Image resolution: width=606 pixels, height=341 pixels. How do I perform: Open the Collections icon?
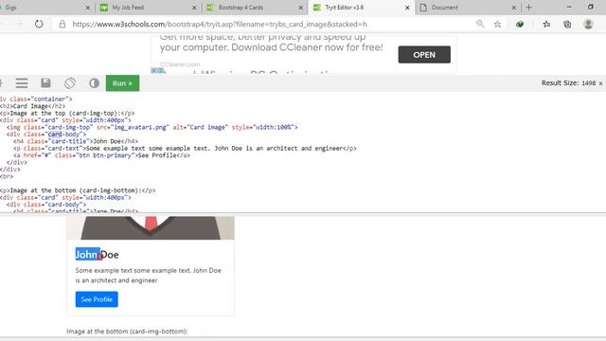[x=567, y=24]
